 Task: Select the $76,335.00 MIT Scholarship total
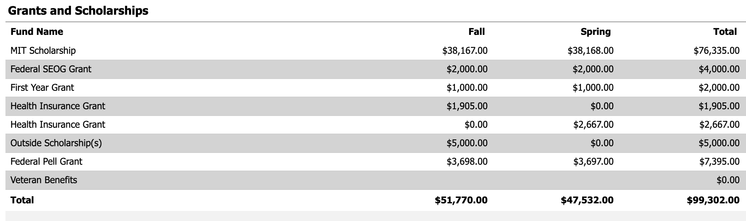pyautogui.click(x=716, y=50)
